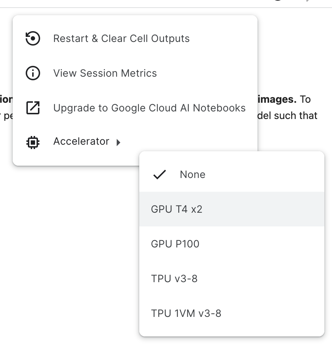Image resolution: width=332 pixels, height=348 pixels.
Task: Choose Upgrade to Google Cloud AI Notebooks
Action: (135, 108)
